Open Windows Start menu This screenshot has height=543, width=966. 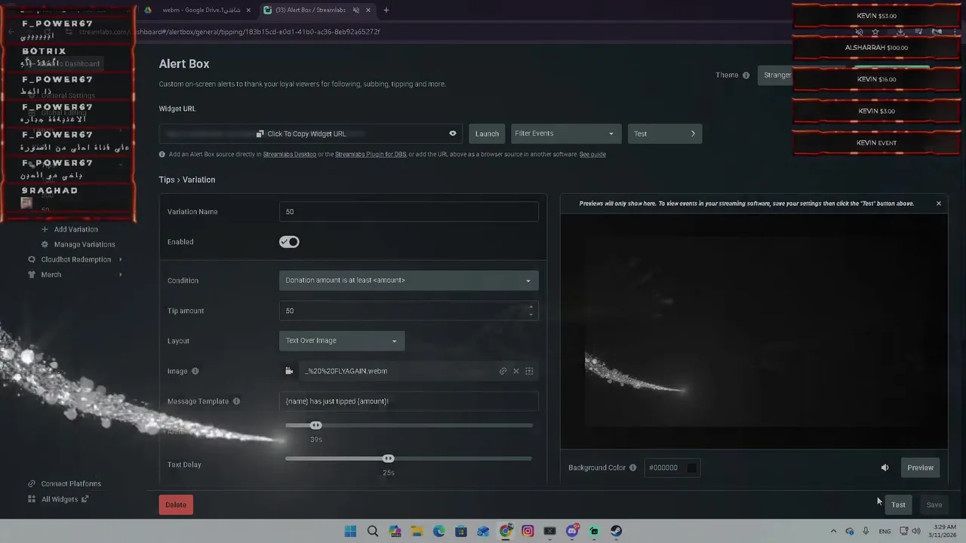click(x=350, y=531)
